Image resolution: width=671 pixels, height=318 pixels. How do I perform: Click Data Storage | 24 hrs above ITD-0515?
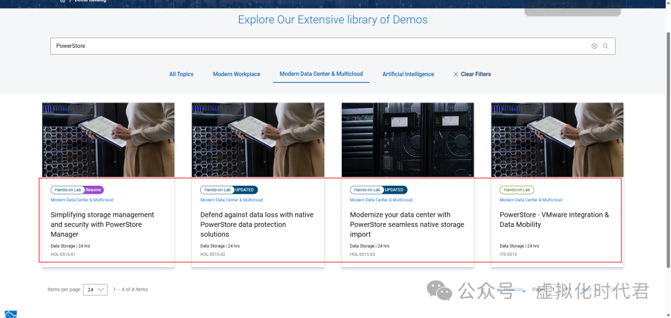point(519,246)
